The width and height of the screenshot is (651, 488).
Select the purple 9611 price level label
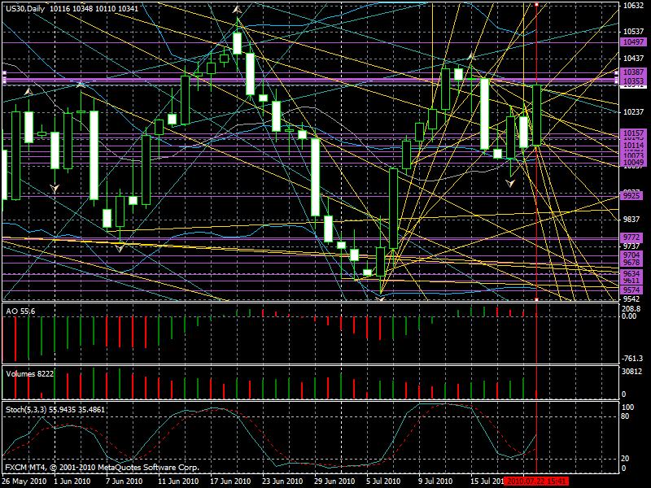click(631, 281)
